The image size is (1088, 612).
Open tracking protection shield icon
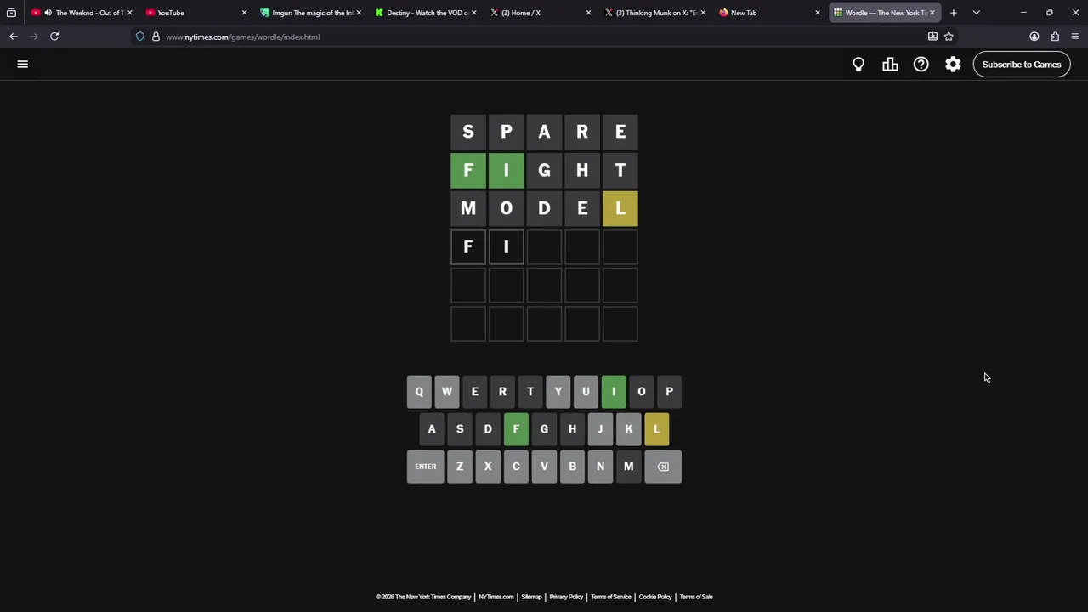click(140, 37)
